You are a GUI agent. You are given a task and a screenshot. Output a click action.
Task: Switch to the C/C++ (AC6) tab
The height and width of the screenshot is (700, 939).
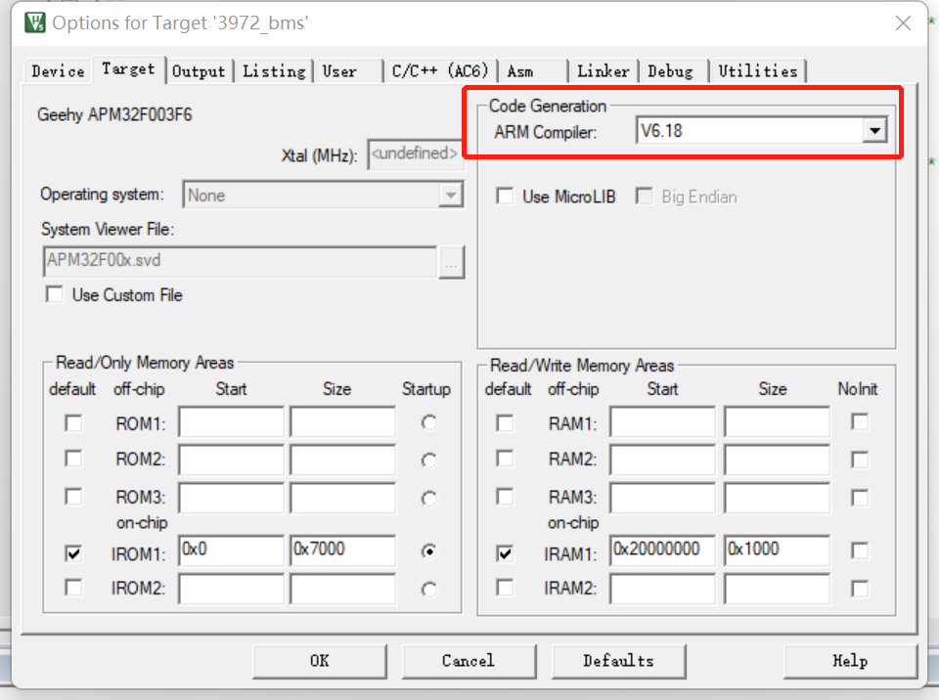[440, 71]
